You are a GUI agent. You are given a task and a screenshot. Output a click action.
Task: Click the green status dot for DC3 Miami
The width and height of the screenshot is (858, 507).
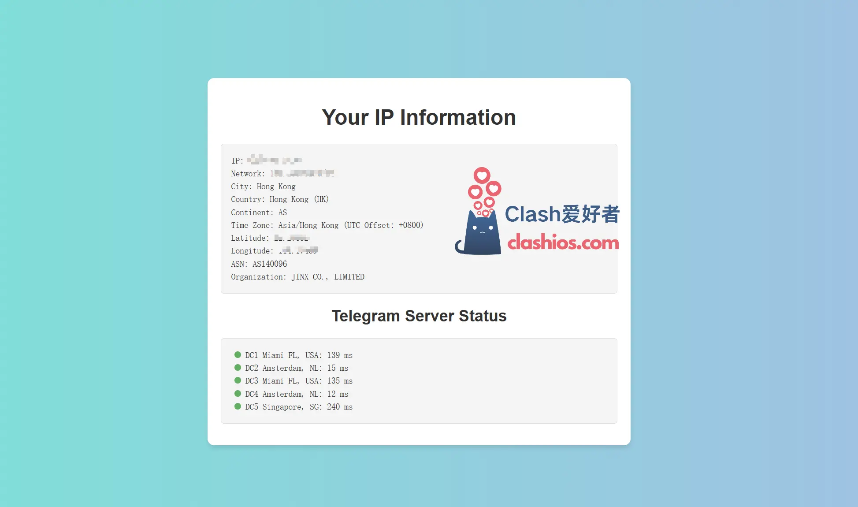click(238, 380)
